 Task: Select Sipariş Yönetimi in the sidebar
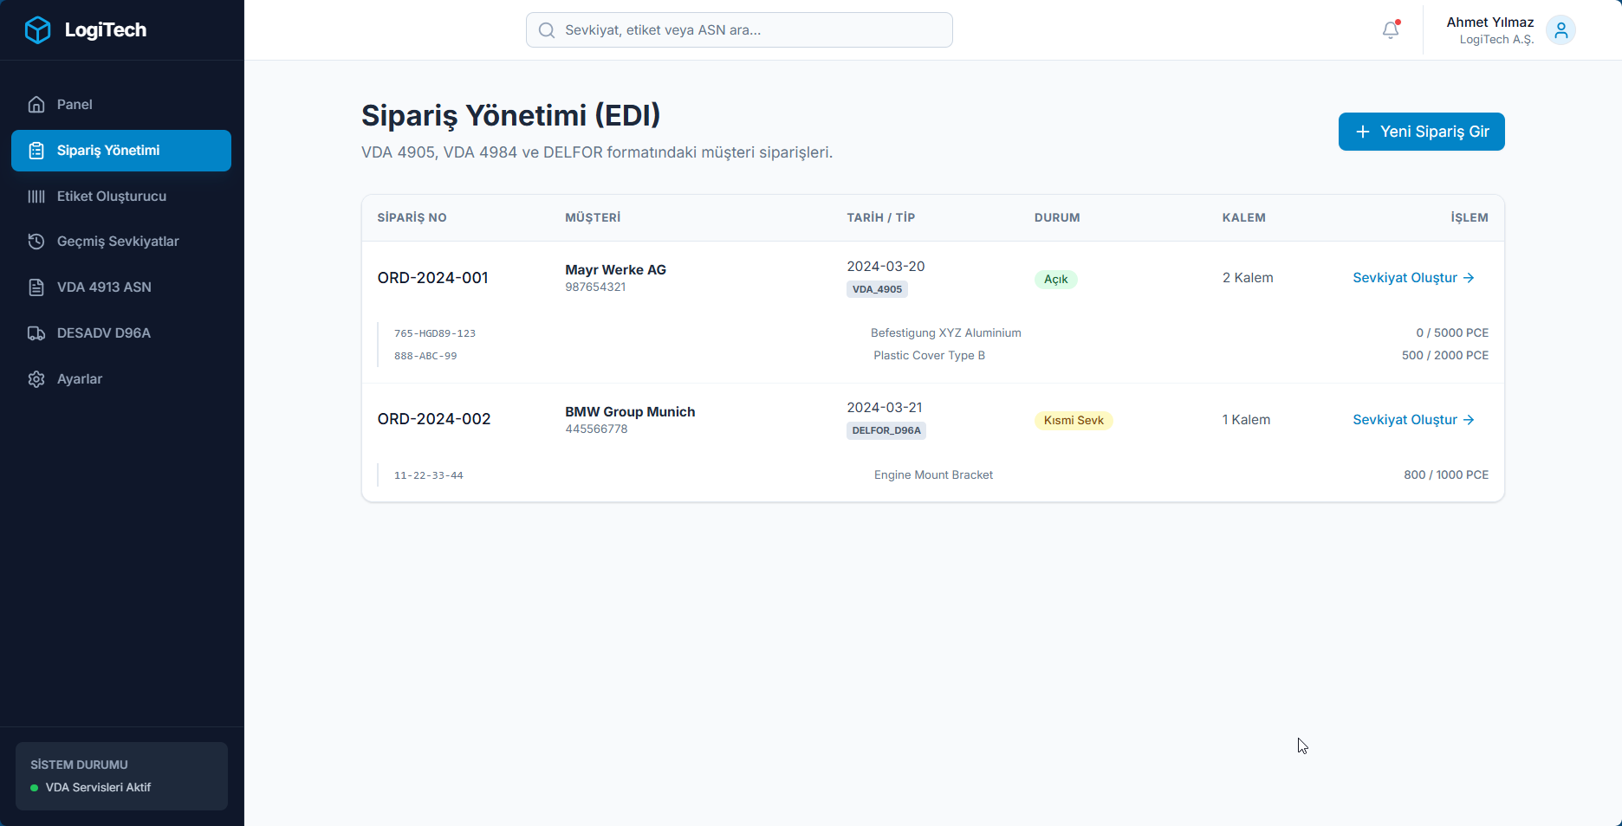(121, 151)
